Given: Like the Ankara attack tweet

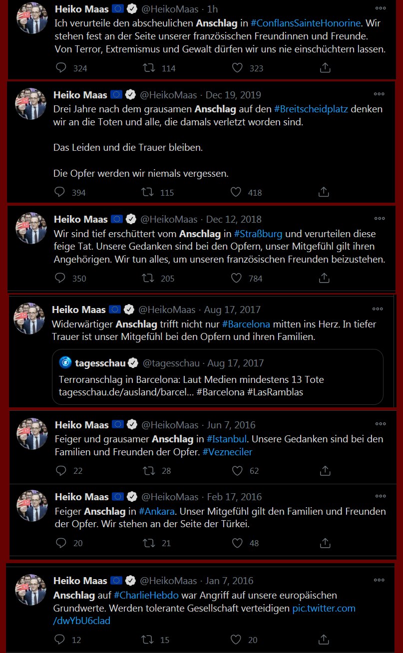Looking at the screenshot, I should (237, 543).
